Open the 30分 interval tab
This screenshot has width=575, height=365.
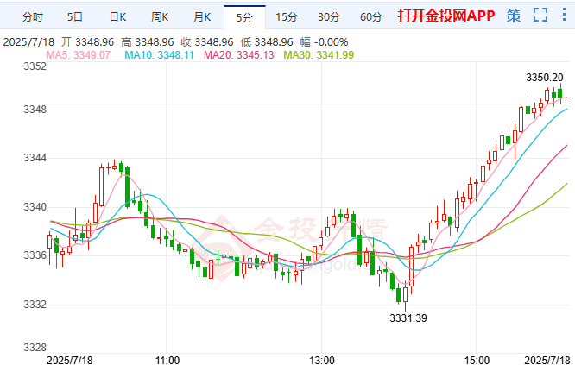click(329, 17)
